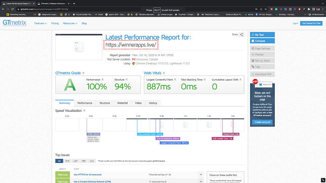The image size is (326, 183).
Task: Open help icon beside Speed Visualization
Action: coord(84,111)
